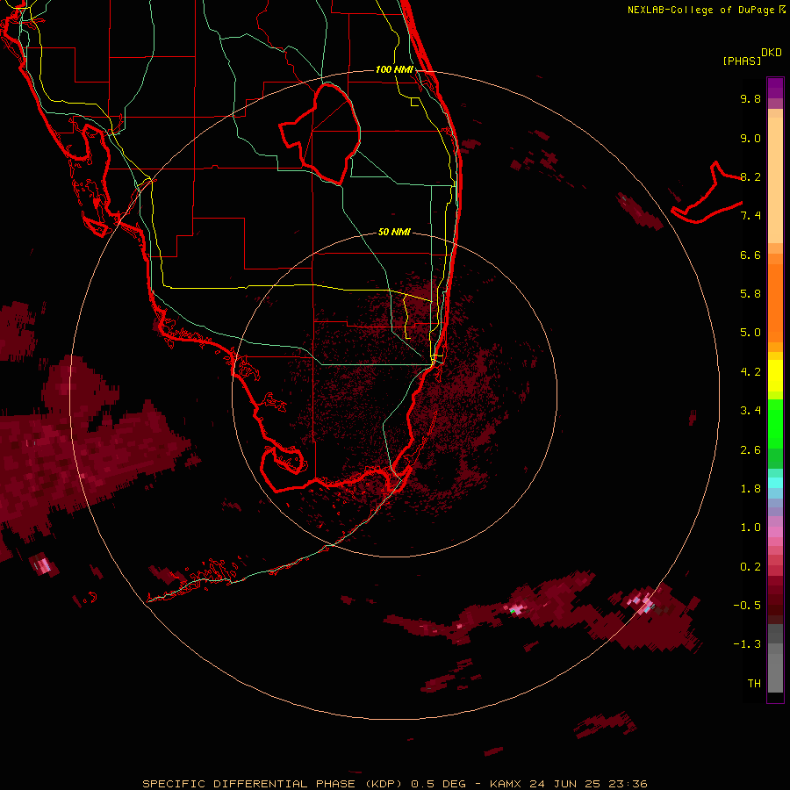Click the 5.8 value on the scale

coord(750,294)
